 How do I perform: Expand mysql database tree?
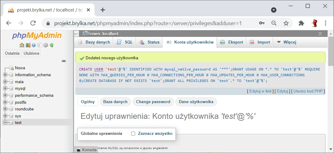pos(5,89)
